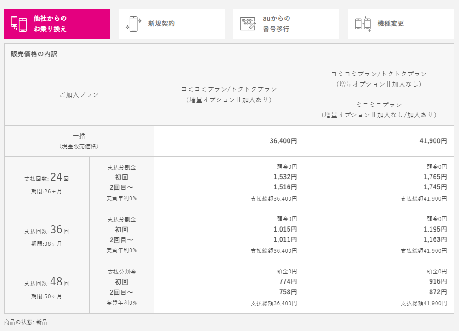Screen dimensions: 459x331
Task: Click the 41,900円 lump-sum price
Action: 433,141
